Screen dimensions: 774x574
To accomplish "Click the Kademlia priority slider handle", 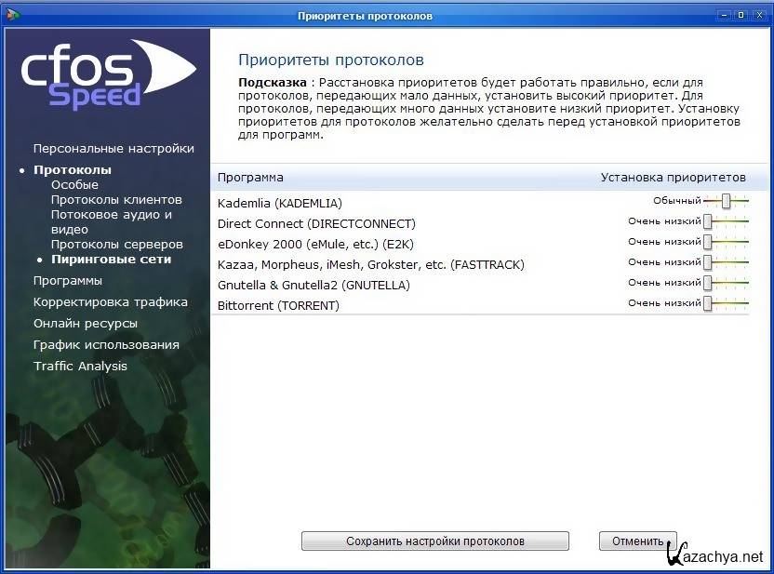I will (726, 201).
